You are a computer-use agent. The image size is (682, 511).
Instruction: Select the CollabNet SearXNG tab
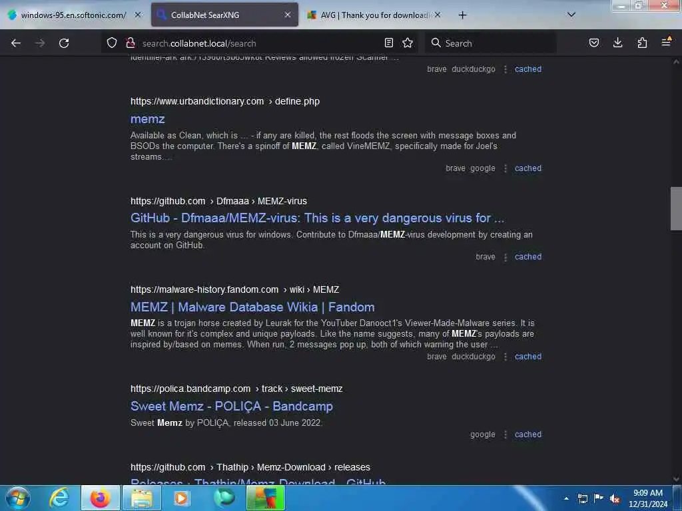tap(224, 15)
